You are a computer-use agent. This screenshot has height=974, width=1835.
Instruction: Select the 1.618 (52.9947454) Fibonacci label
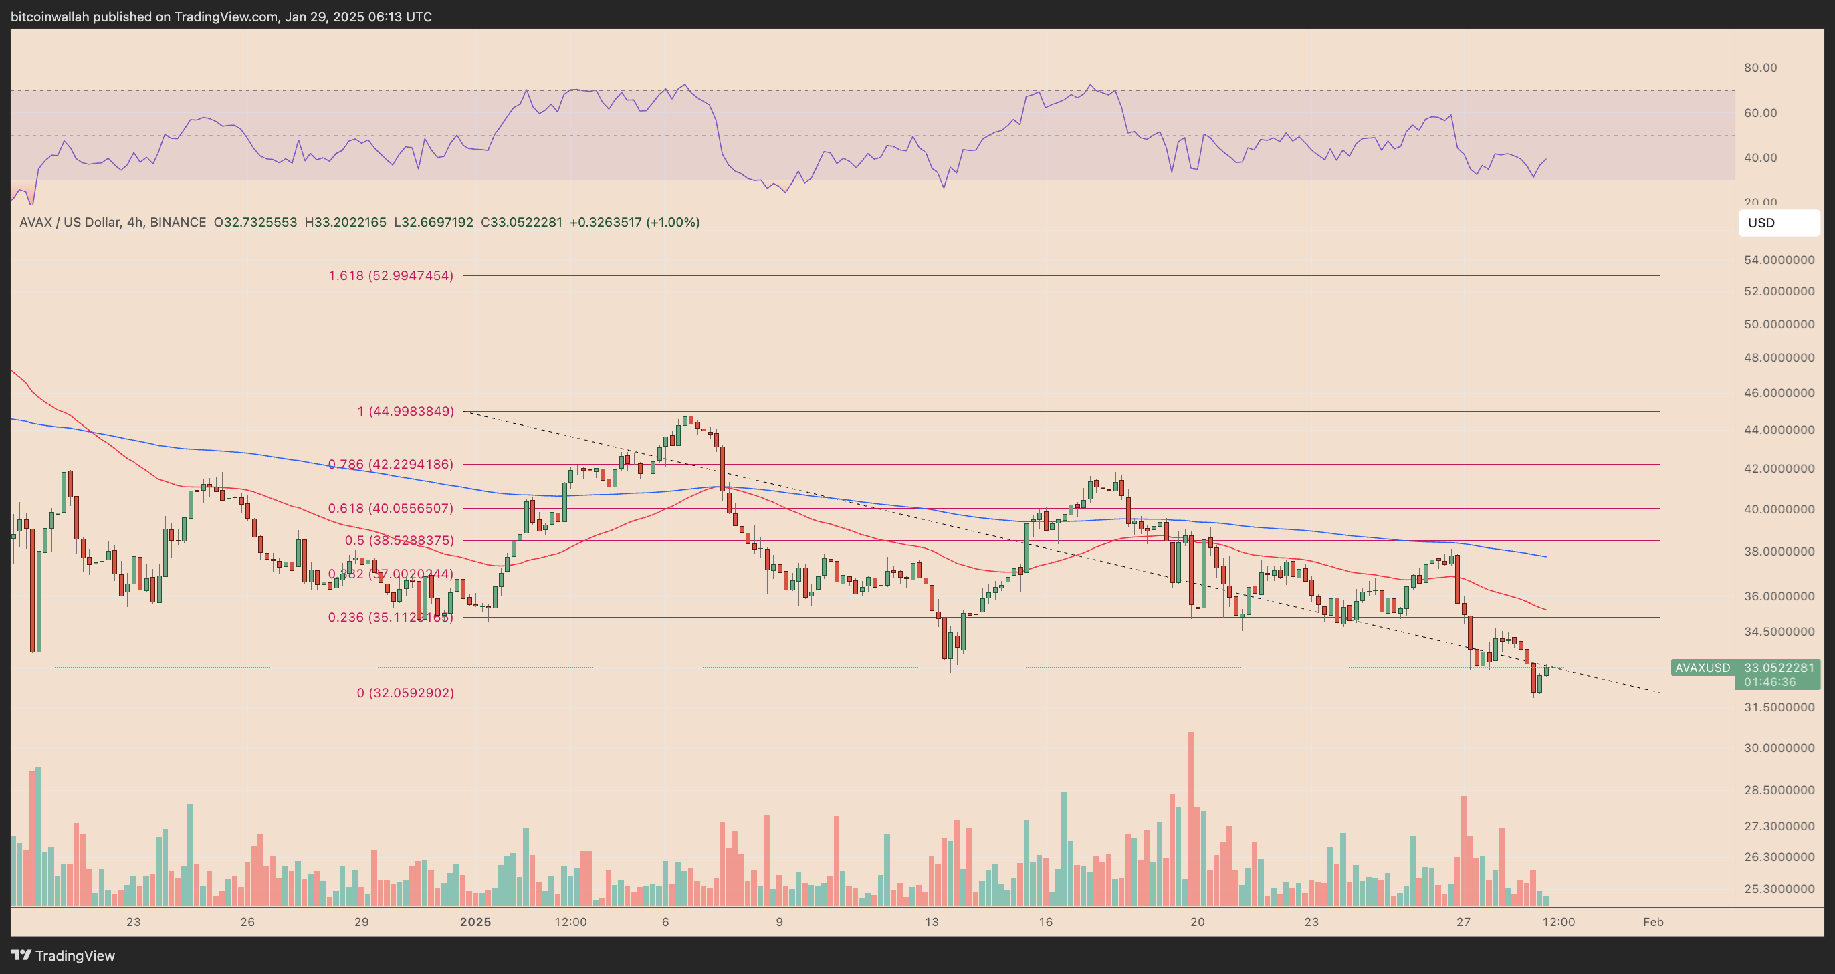[391, 275]
